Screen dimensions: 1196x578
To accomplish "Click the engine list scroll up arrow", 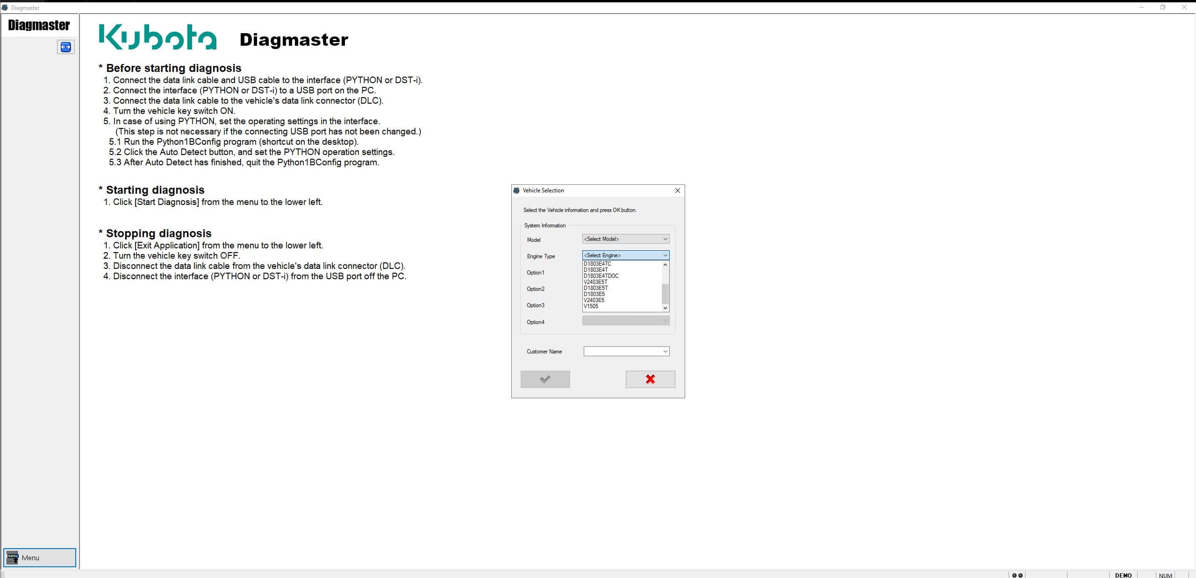I will (x=665, y=265).
